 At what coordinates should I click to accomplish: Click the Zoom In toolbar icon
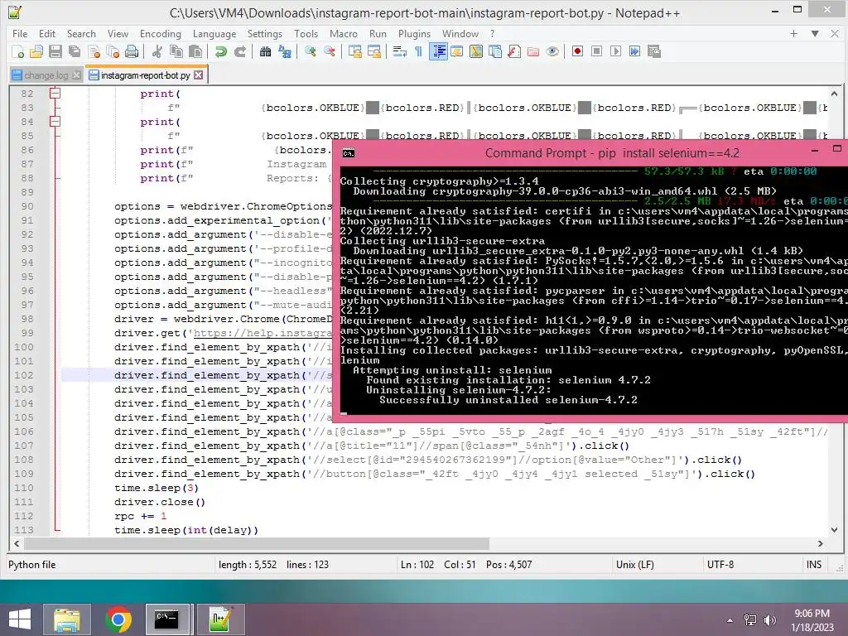[311, 51]
